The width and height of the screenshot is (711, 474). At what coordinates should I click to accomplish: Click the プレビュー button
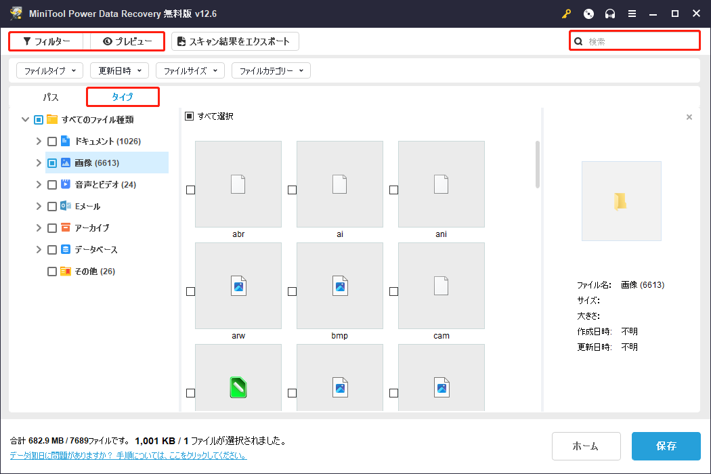click(x=127, y=41)
